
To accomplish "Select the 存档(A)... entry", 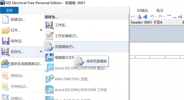I will tap(18, 76).
